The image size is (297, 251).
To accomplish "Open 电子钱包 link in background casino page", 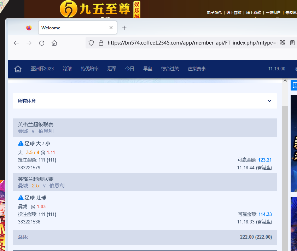I will coord(214,12).
